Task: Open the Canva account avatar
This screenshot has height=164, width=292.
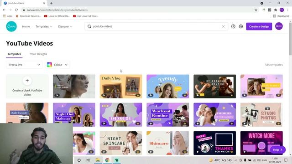Action: pos(279,26)
